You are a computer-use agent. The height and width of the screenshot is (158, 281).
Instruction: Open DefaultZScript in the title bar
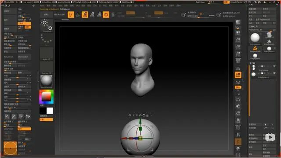(x=236, y=2)
